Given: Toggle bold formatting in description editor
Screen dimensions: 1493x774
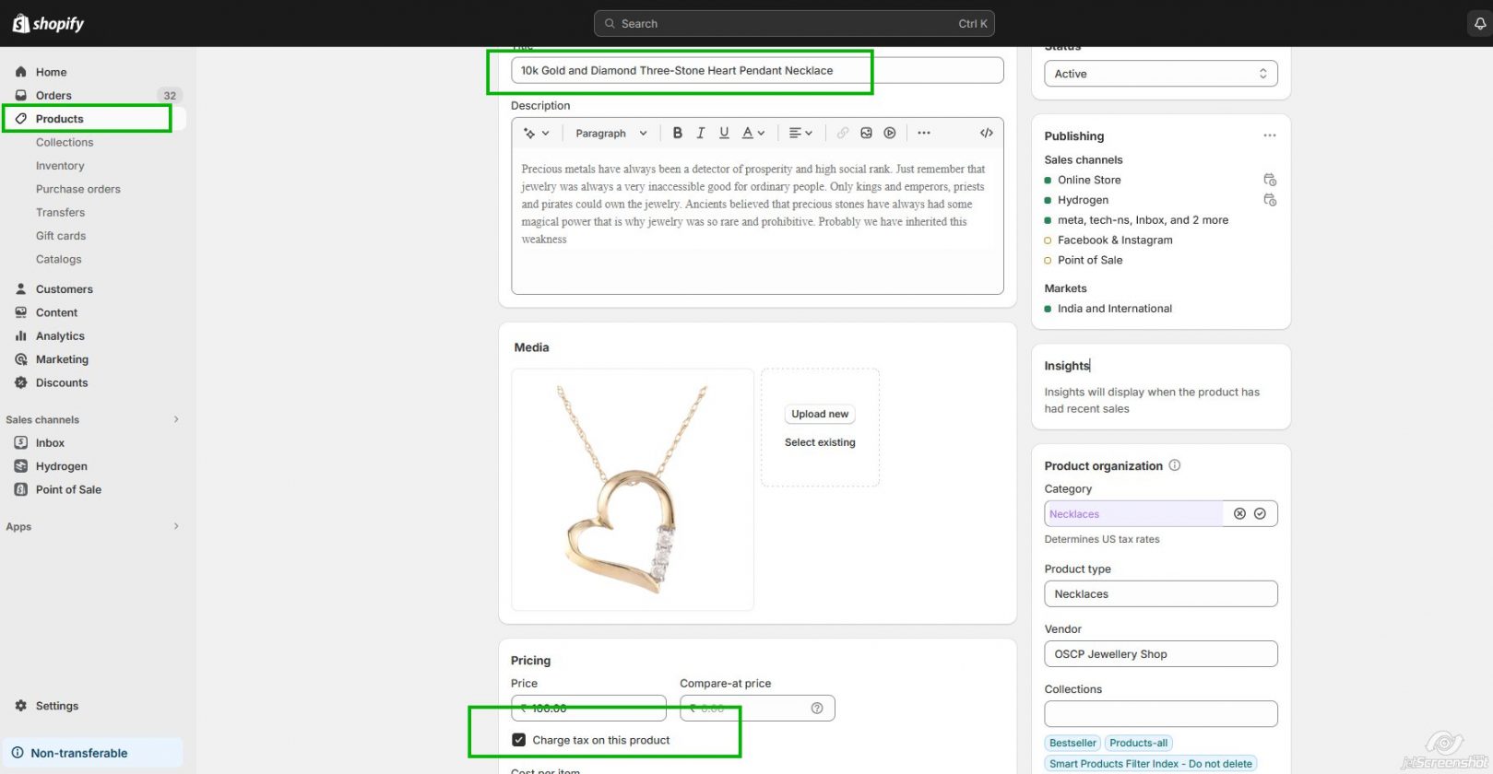Looking at the screenshot, I should (x=677, y=133).
